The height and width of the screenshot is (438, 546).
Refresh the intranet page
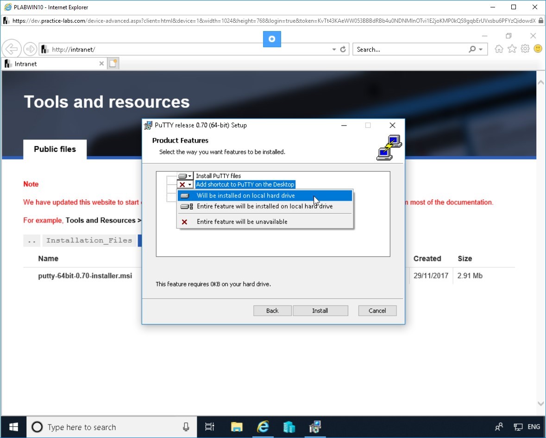pos(343,49)
